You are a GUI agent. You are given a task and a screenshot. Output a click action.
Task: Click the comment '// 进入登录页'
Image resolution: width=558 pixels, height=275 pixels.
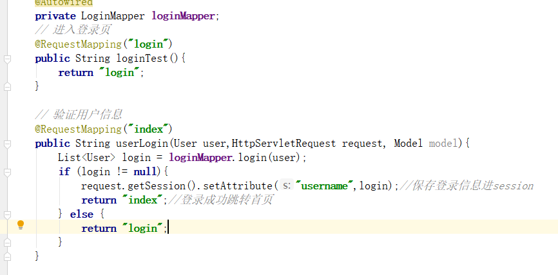pyautogui.click(x=72, y=30)
